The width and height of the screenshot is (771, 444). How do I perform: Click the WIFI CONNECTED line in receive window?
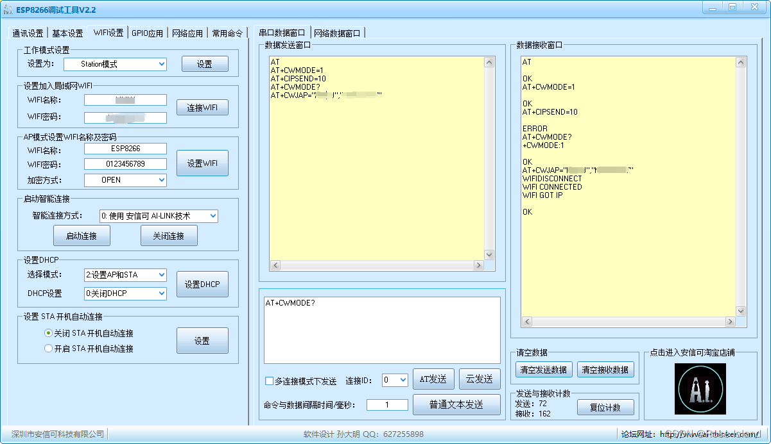552,187
